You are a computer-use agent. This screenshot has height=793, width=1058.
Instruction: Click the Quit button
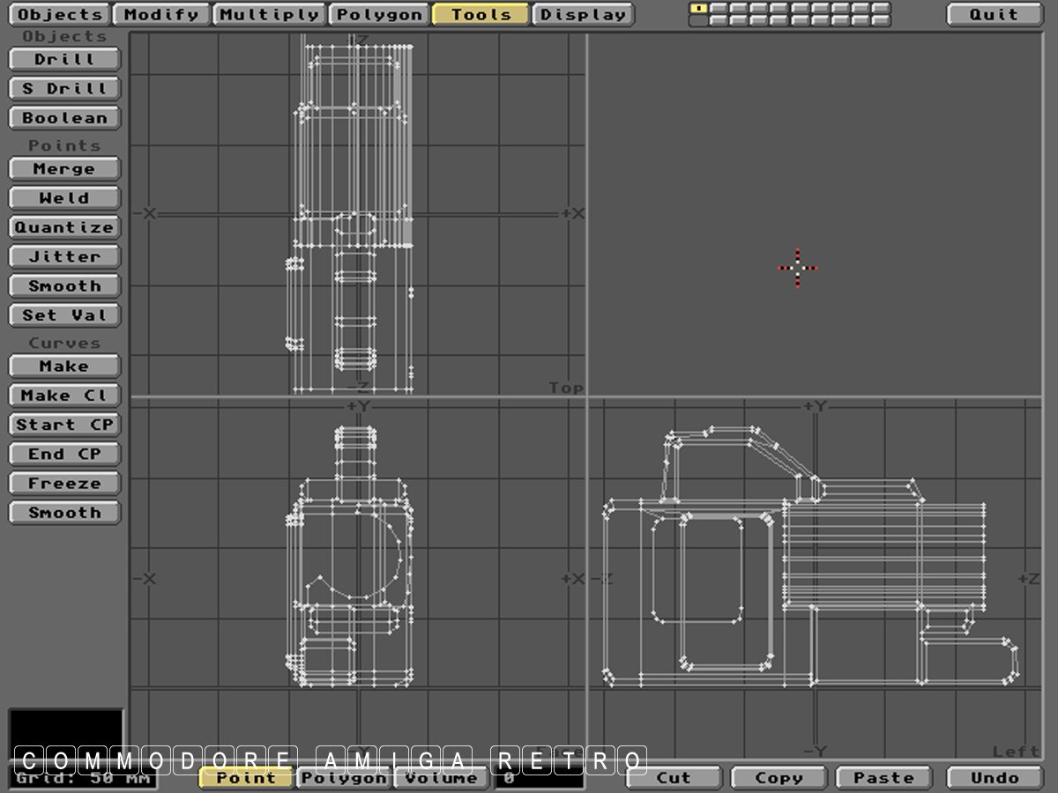(994, 14)
